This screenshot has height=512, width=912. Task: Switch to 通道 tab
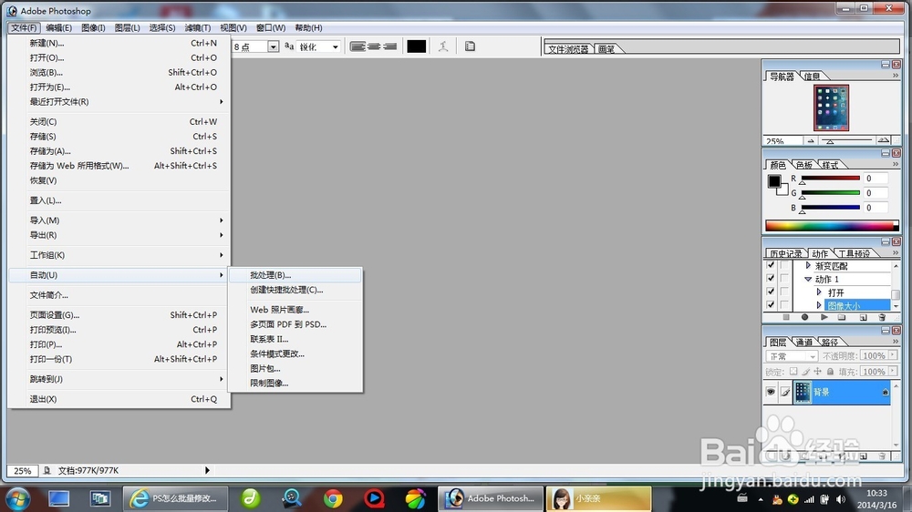click(x=803, y=343)
